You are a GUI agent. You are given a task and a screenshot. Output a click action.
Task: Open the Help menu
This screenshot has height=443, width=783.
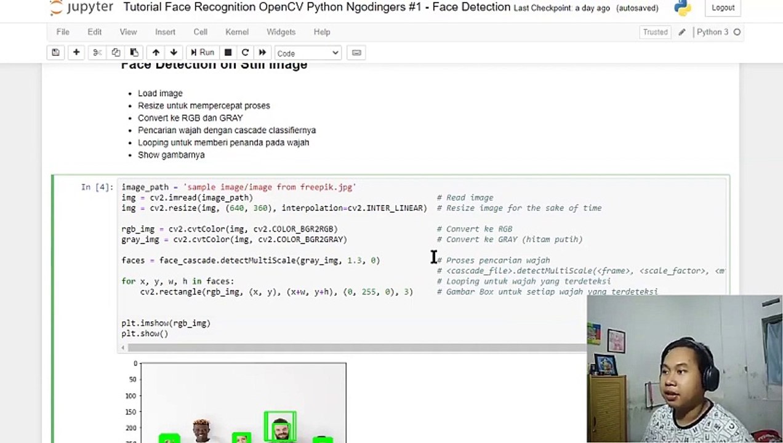tap(322, 32)
